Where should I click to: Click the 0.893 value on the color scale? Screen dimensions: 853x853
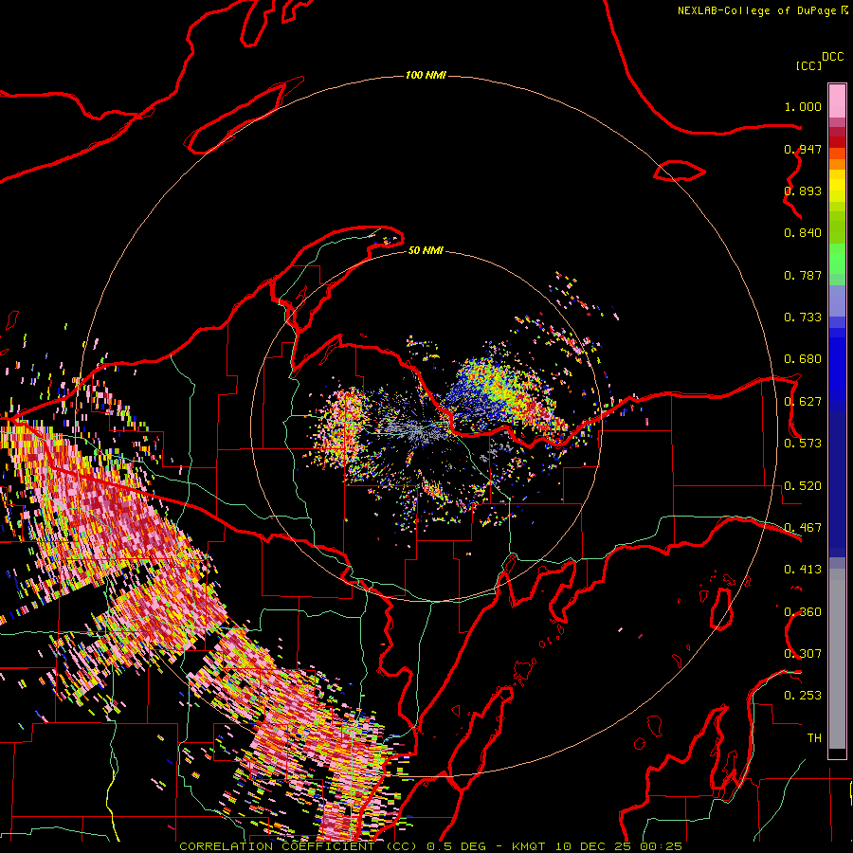tap(803, 191)
